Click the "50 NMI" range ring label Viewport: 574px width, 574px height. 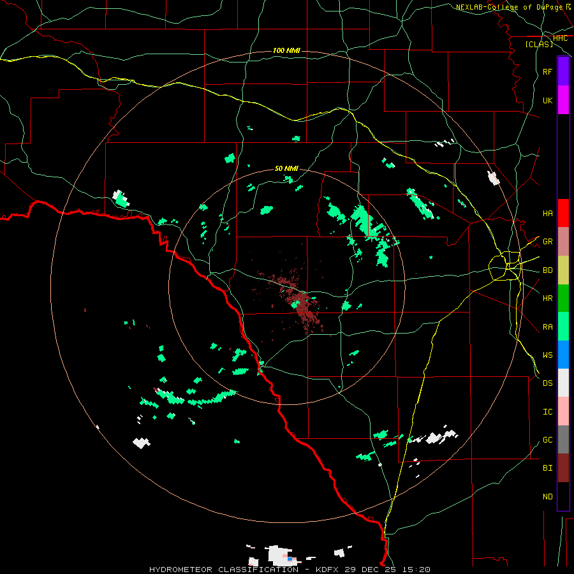tap(286, 168)
